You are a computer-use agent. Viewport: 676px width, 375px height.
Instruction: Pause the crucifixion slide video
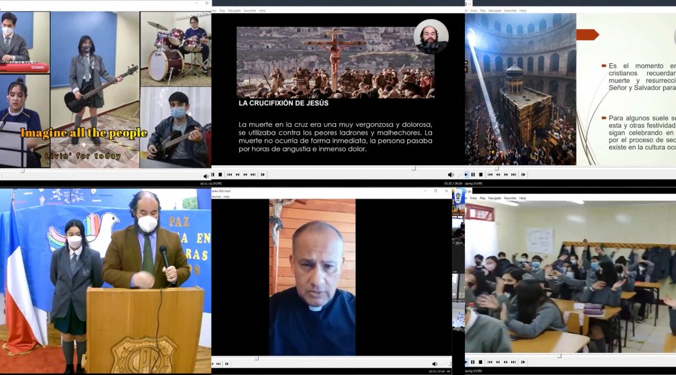pos(213,174)
